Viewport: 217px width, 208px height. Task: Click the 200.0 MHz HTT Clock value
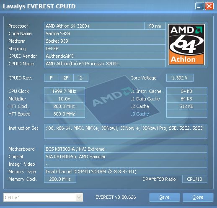tap(65, 106)
